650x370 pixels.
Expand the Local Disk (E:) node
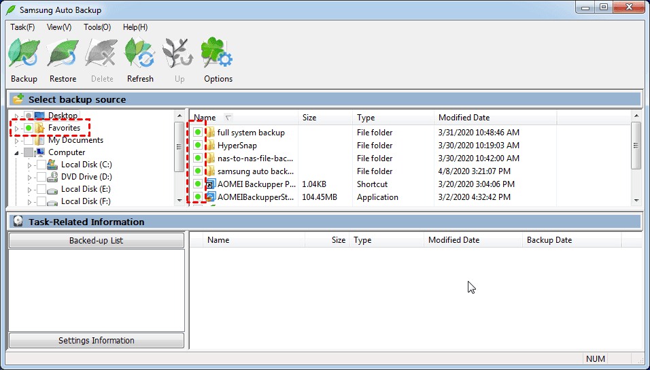click(29, 190)
